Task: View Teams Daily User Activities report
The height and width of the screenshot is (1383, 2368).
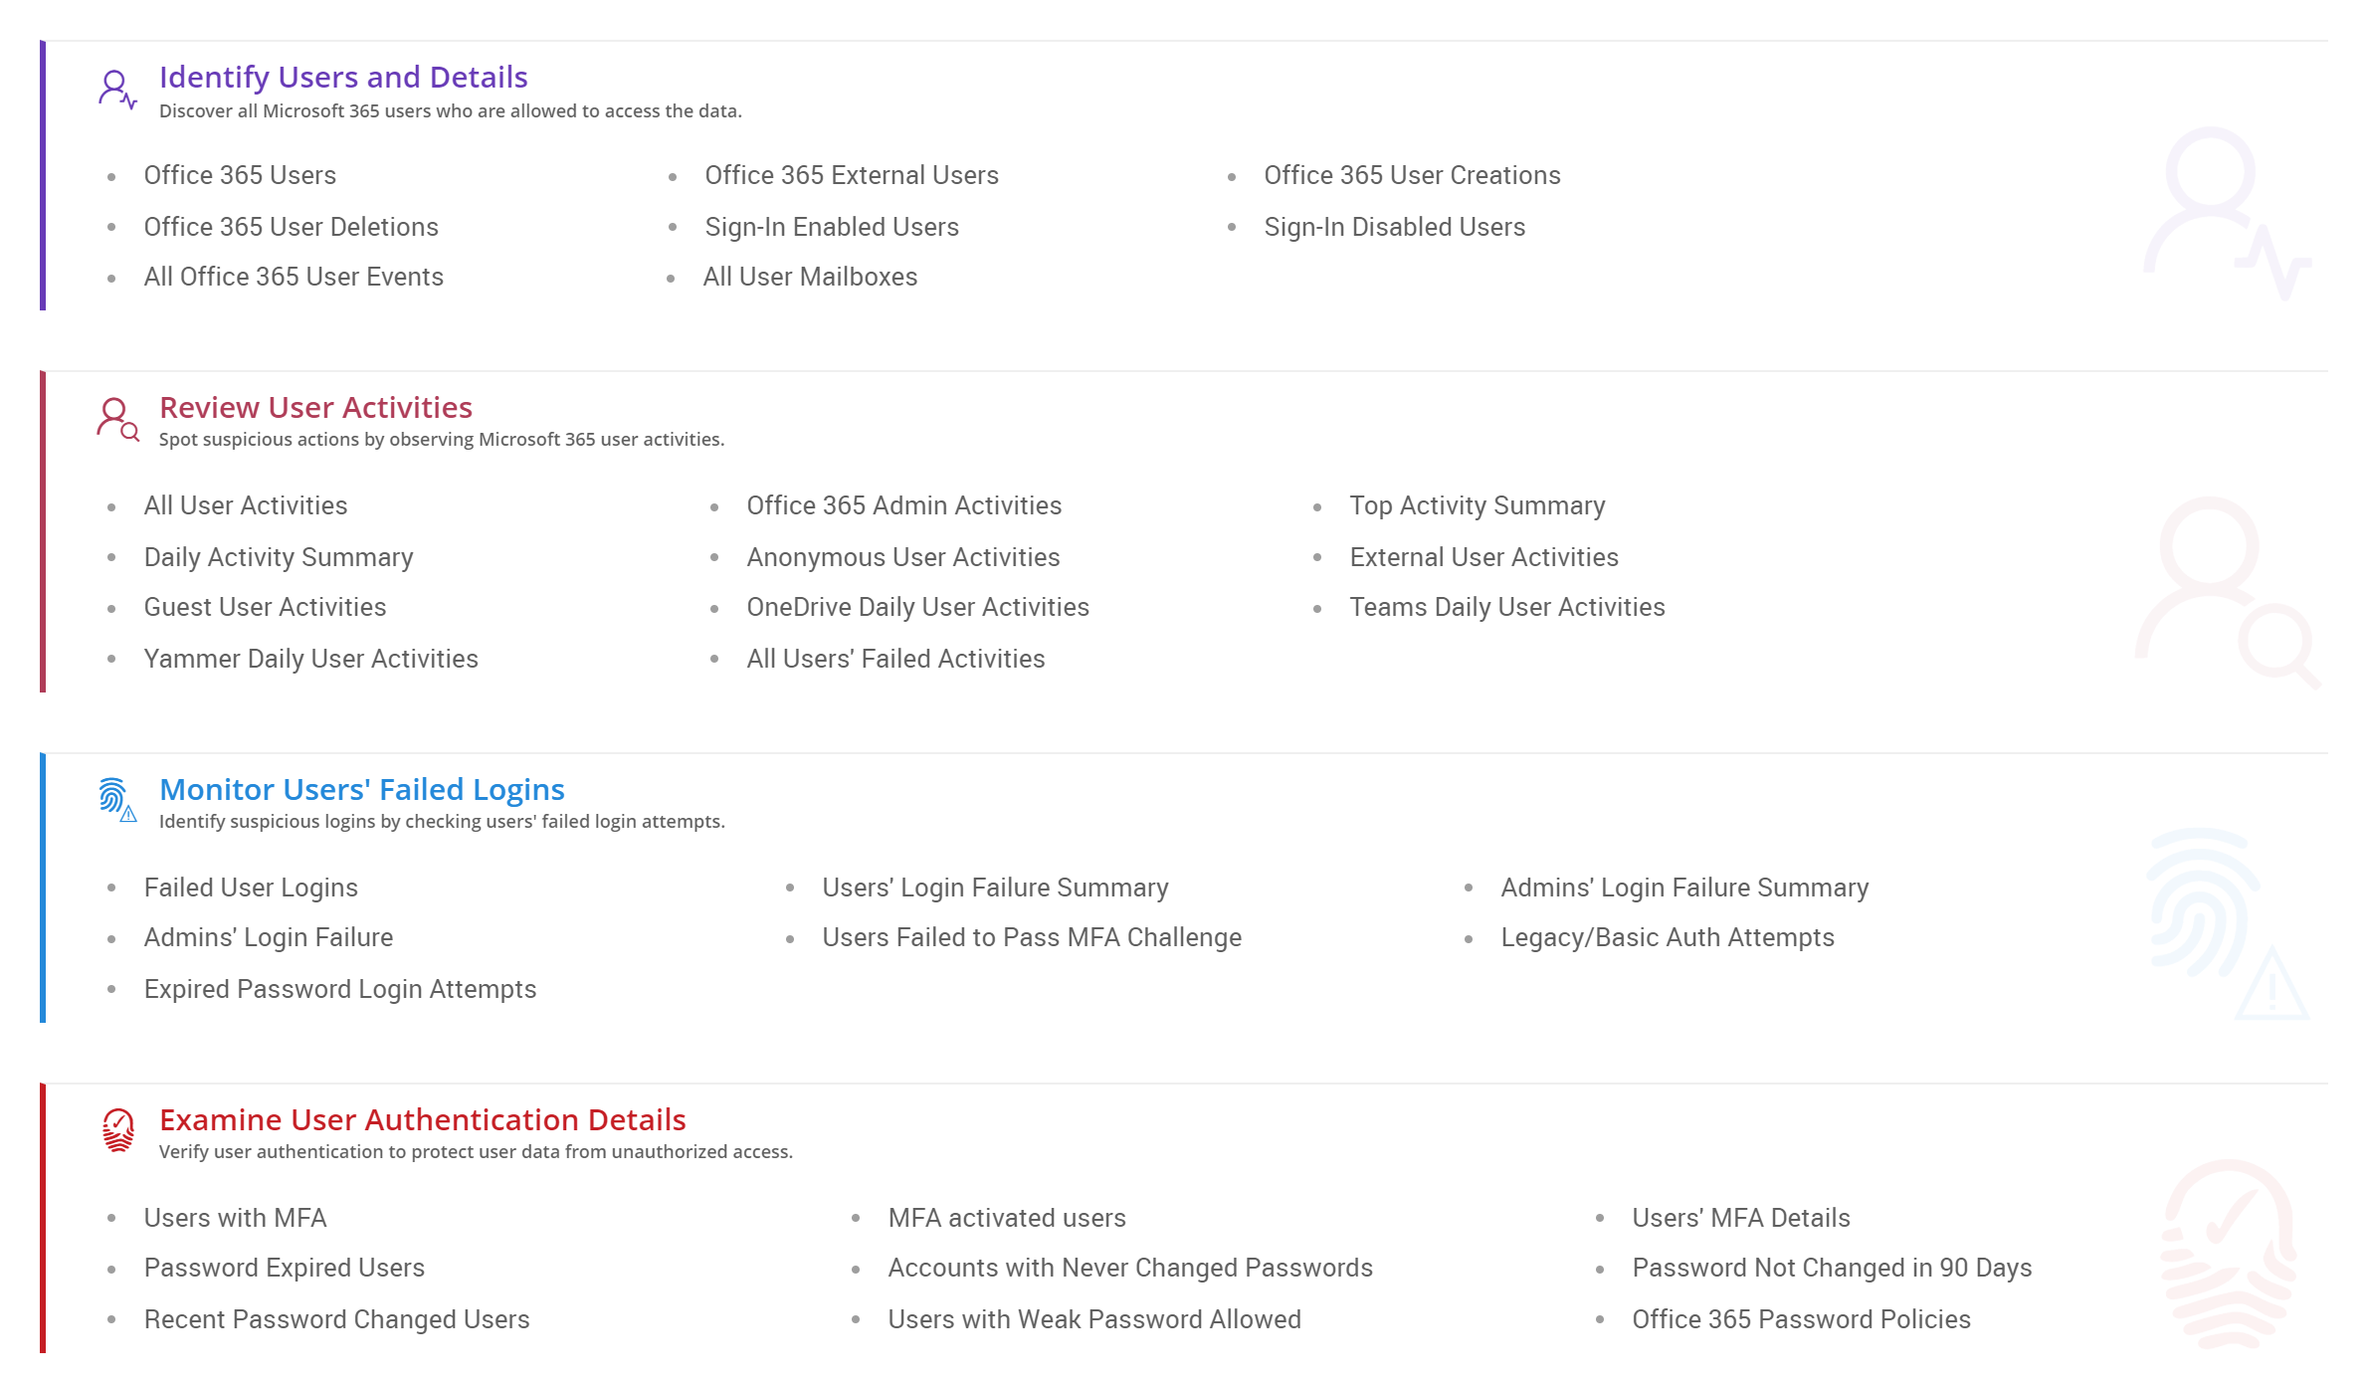Action: (1507, 607)
